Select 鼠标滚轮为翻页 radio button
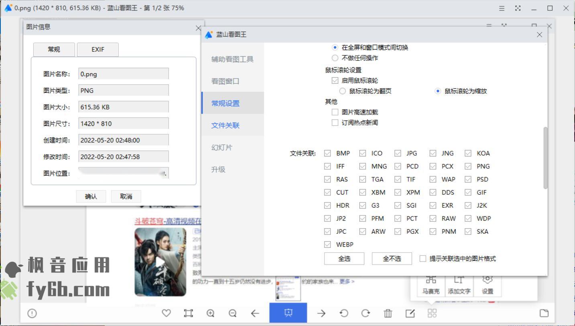Screen dimensions: 575x326 (343, 91)
